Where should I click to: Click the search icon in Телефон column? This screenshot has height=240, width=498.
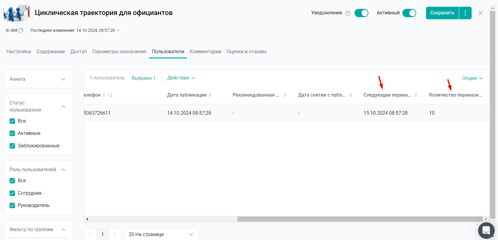(110, 95)
